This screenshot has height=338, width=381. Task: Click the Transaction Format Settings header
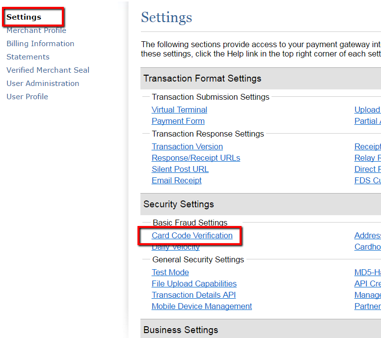tap(202, 79)
